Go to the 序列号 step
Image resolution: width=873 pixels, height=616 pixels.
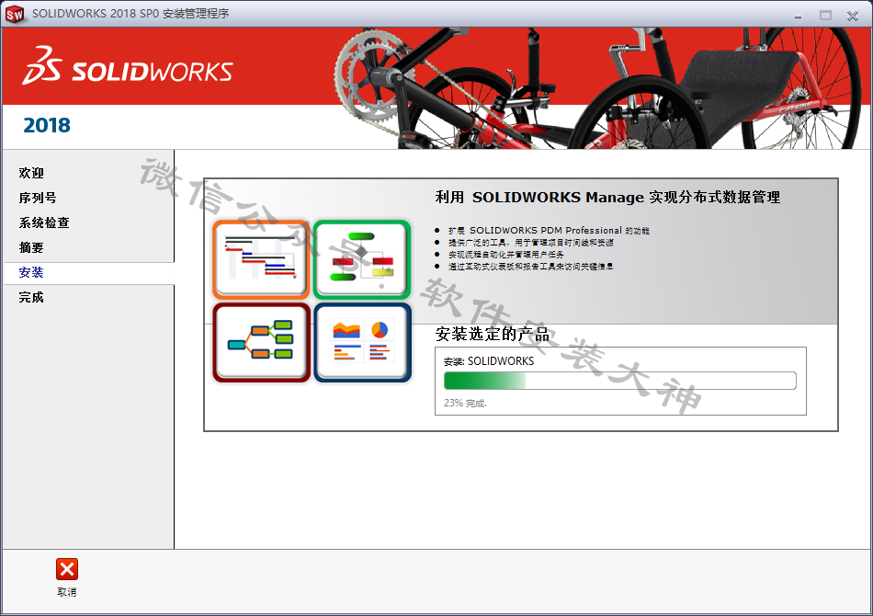pos(38,198)
